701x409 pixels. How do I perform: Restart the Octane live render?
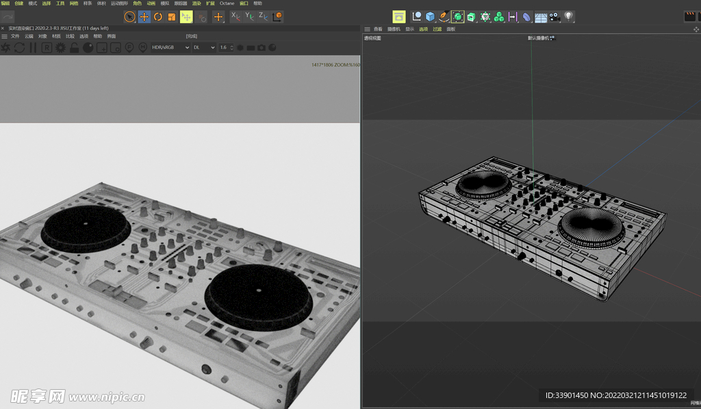tap(19, 47)
